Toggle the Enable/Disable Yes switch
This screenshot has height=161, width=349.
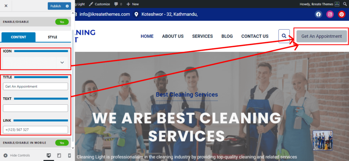[62, 22]
